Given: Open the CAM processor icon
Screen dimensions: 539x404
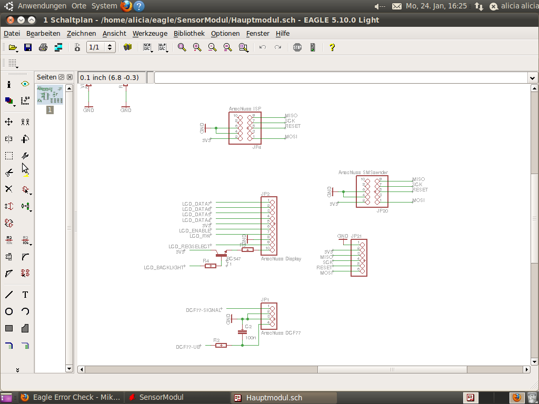Looking at the screenshot, I should click(58, 47).
